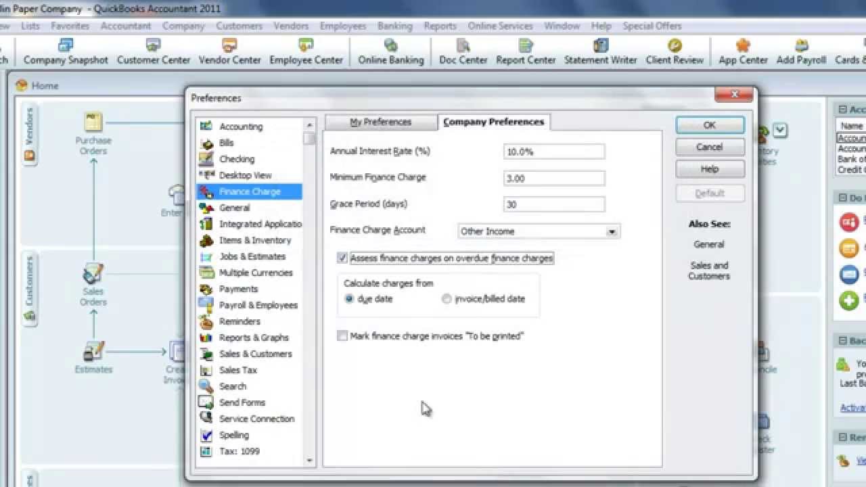Open the Customer Center toolbar icon
The height and width of the screenshot is (487, 866).
tap(154, 52)
